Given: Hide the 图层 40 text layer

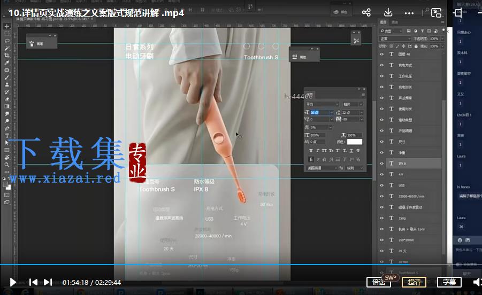Looking at the screenshot, I should [382, 55].
